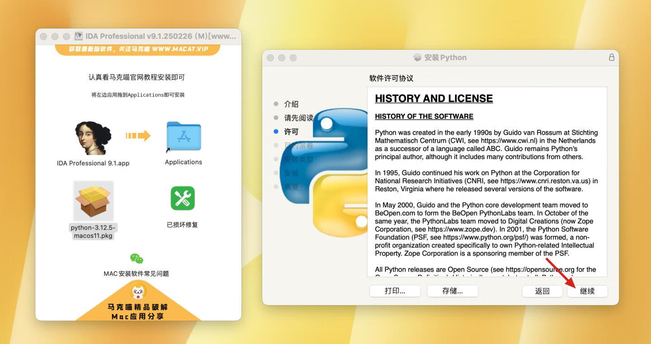This screenshot has width=651, height=344.
Task: Click the 已损坏修复 label
Action: (182, 225)
